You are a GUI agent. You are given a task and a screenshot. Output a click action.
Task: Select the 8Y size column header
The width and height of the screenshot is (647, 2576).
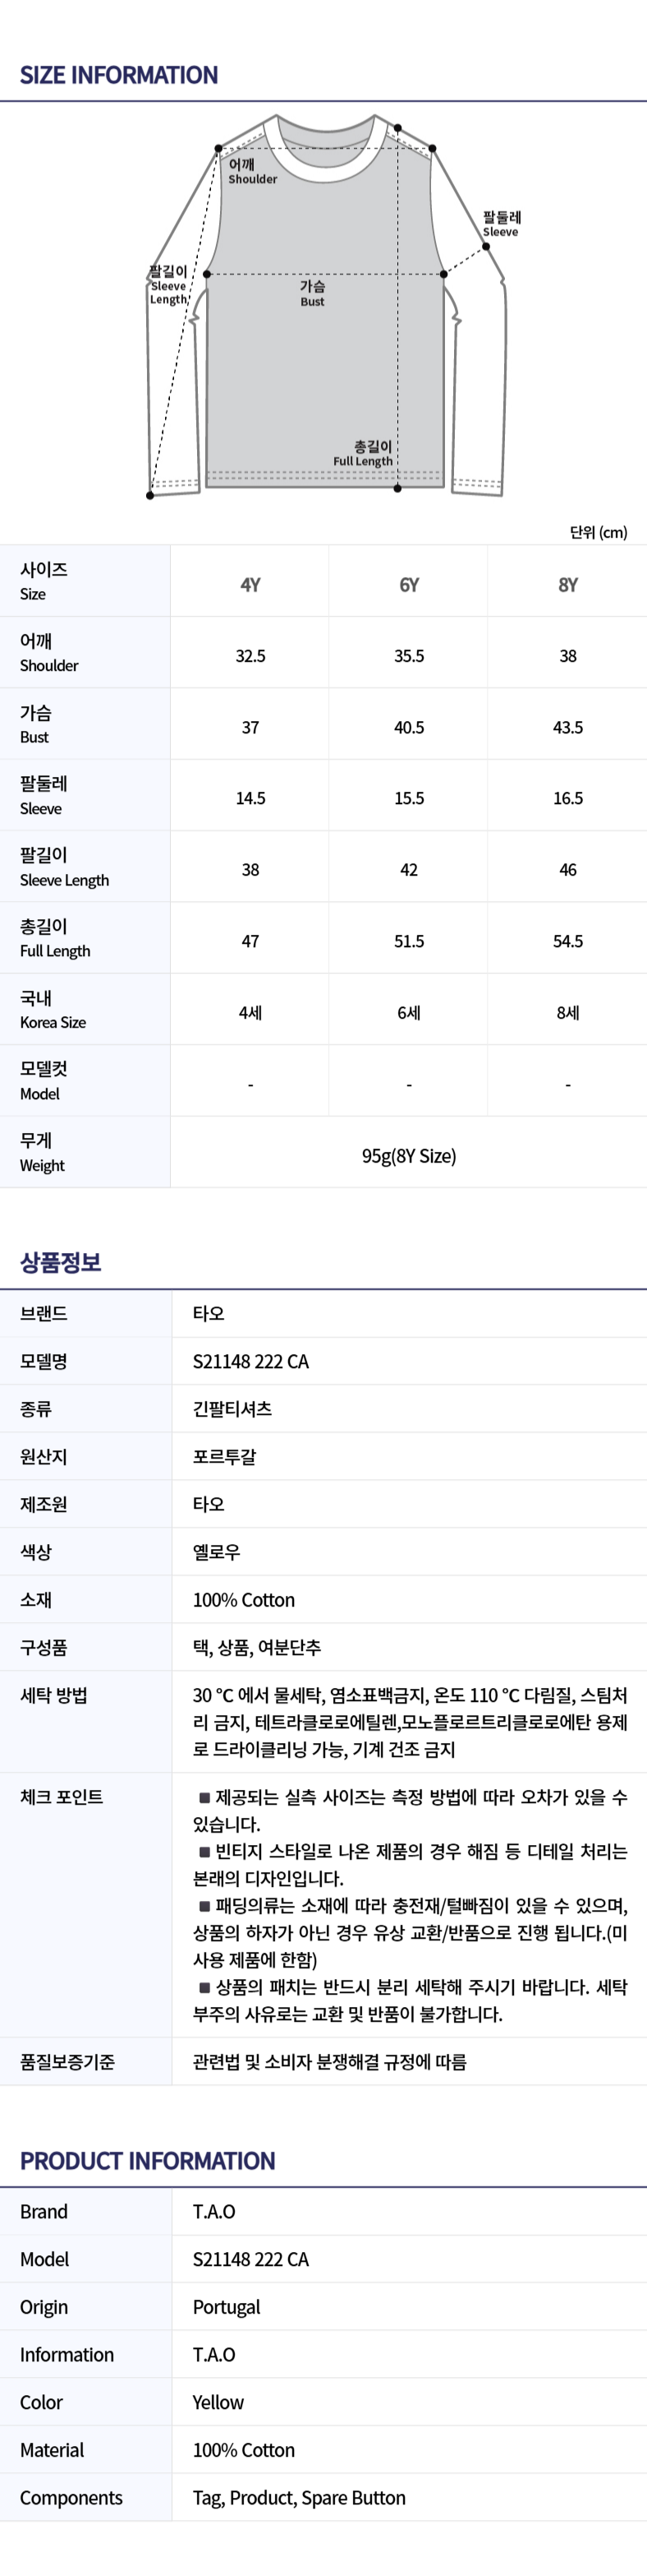coord(567,584)
